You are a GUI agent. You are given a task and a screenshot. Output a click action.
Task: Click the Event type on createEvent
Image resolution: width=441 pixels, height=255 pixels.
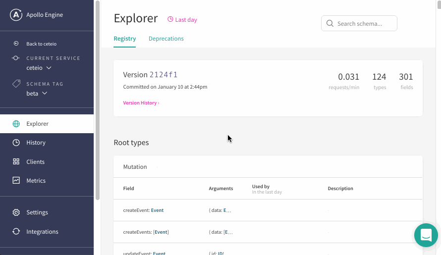click(x=157, y=210)
